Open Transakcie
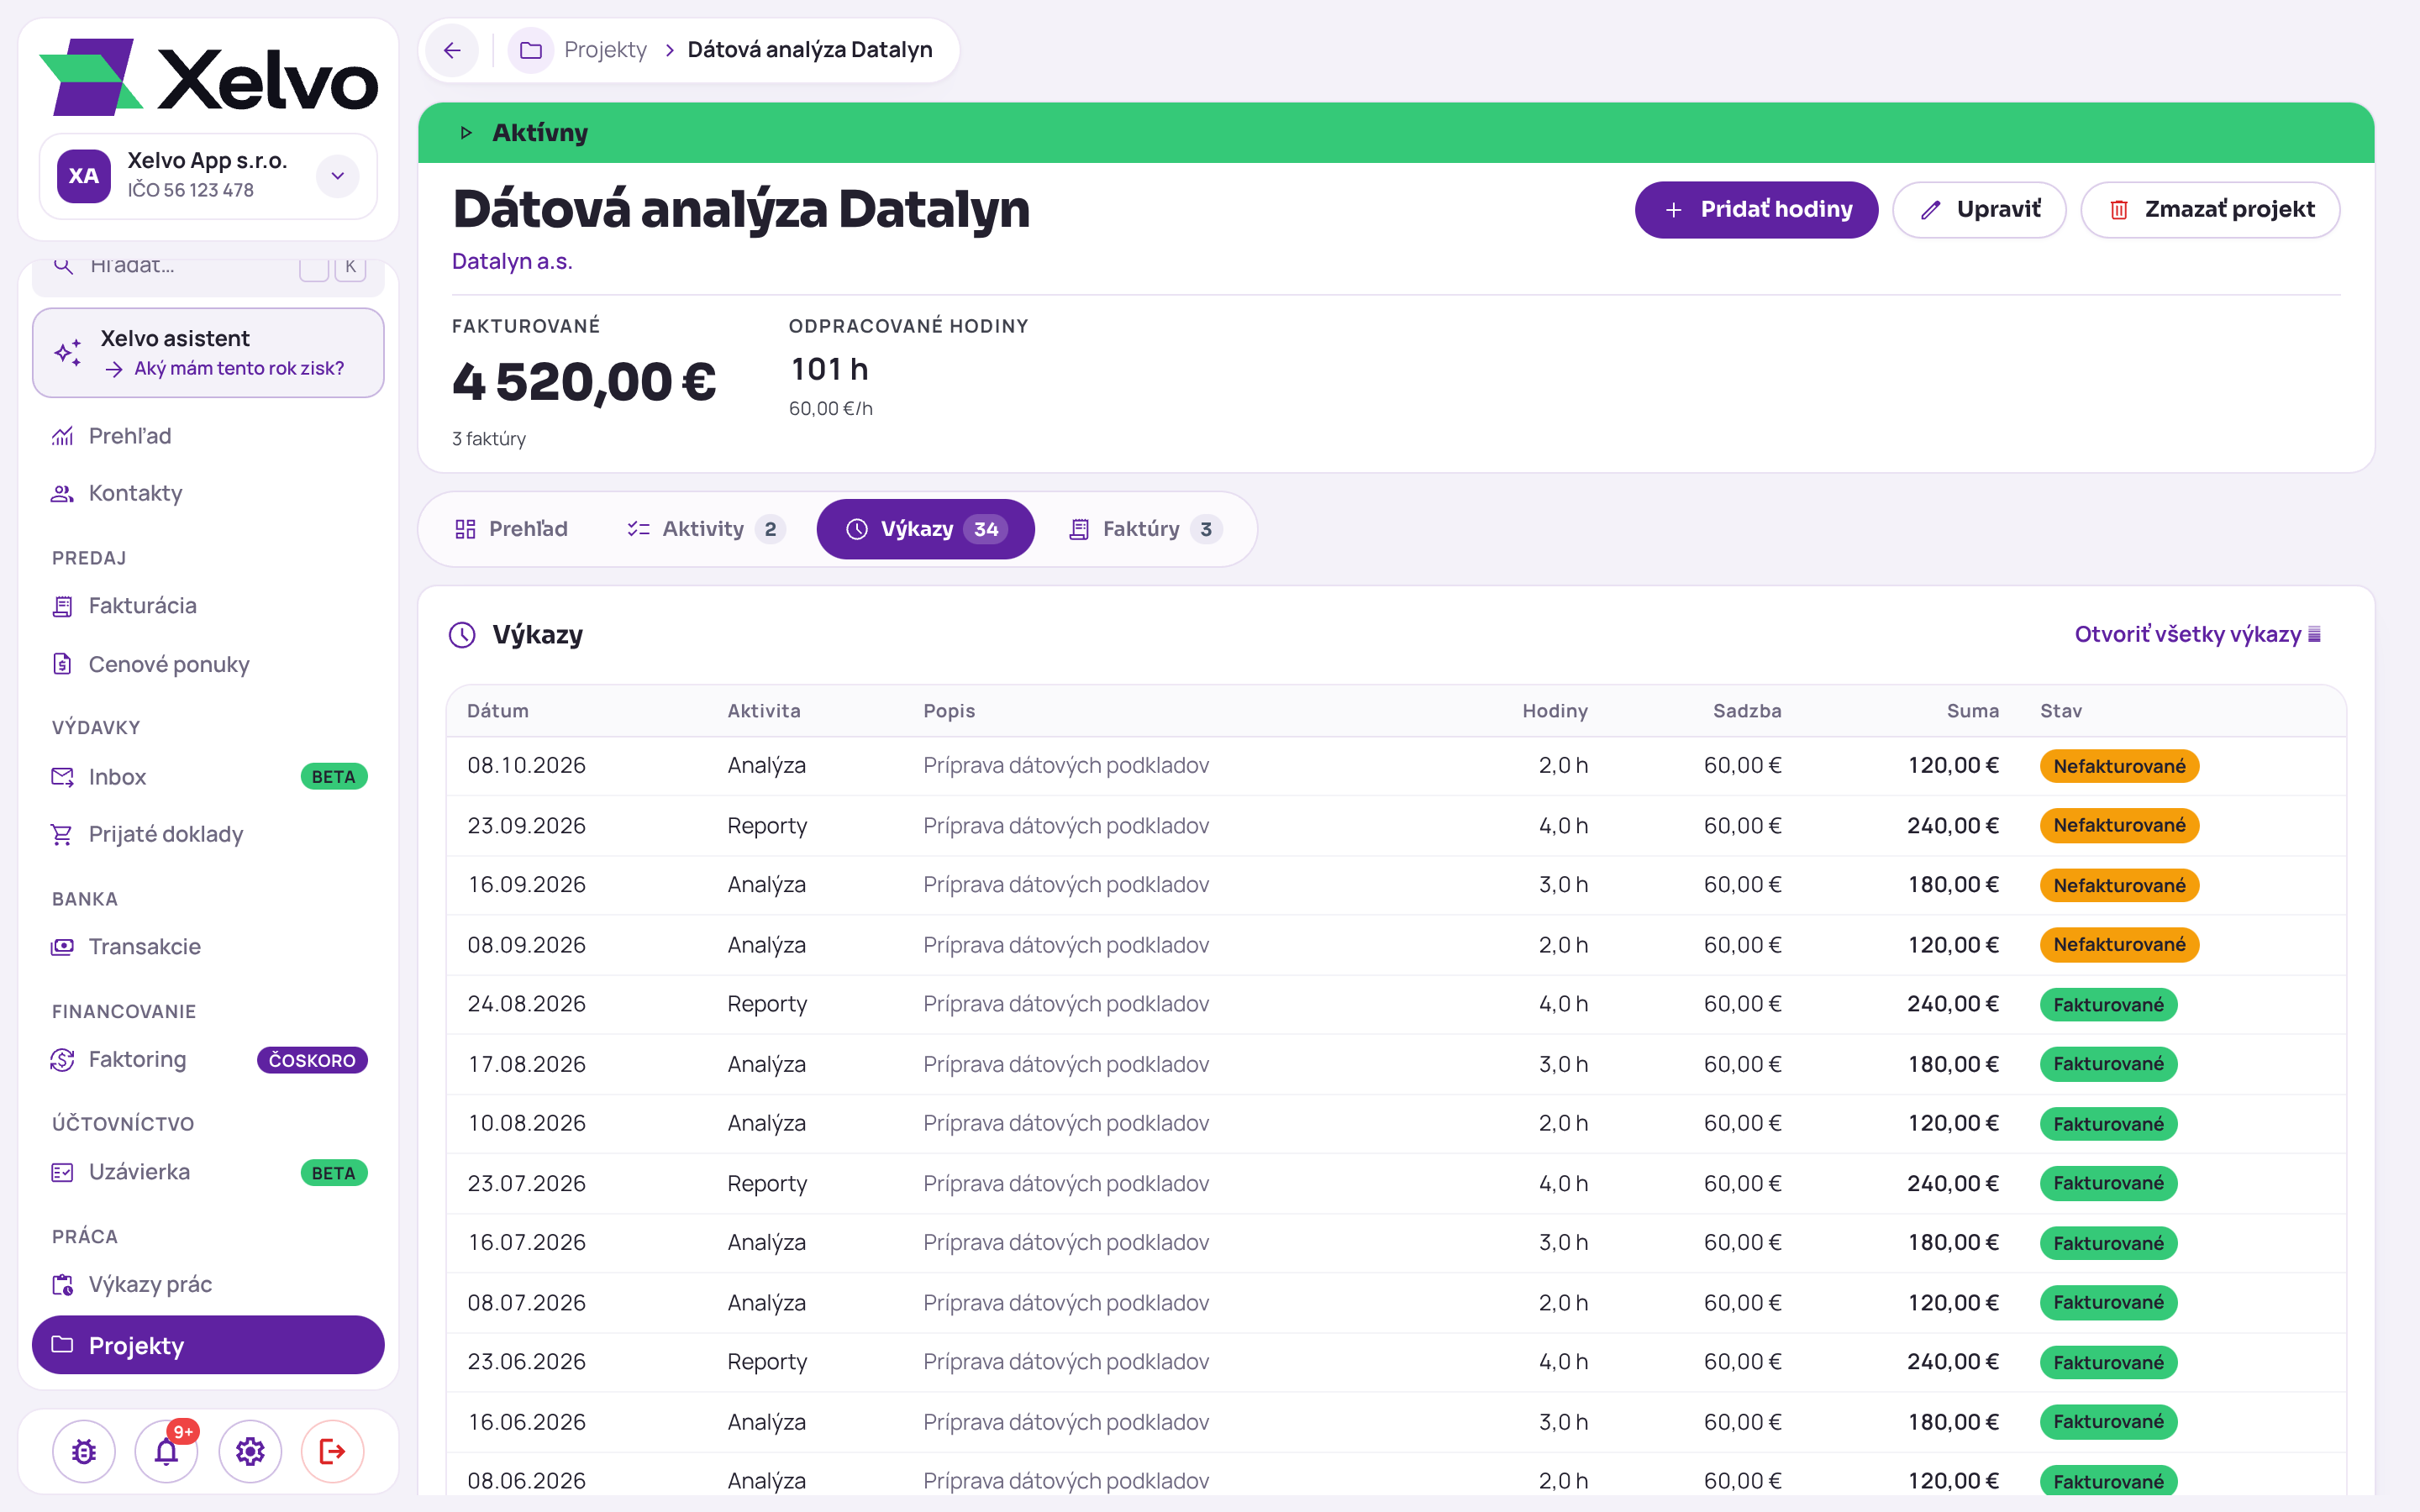Screen dimensions: 2420x1512 point(208,946)
